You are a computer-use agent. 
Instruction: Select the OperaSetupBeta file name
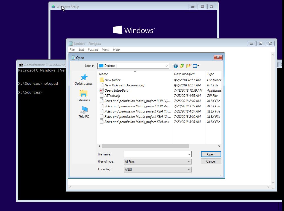coord(116,90)
